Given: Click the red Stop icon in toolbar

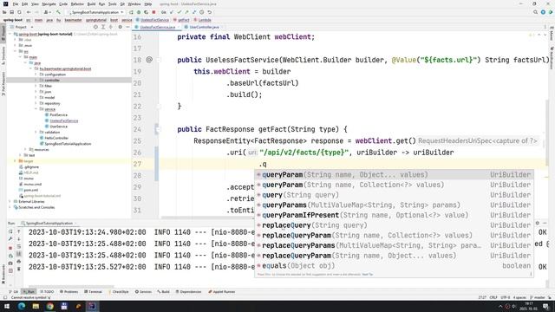Looking at the screenshot, I should click(x=153, y=12).
